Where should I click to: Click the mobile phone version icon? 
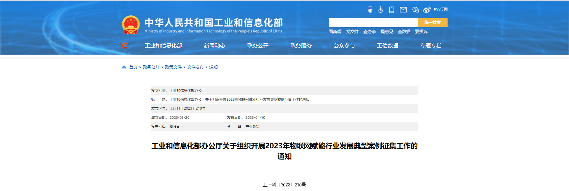click(x=392, y=10)
